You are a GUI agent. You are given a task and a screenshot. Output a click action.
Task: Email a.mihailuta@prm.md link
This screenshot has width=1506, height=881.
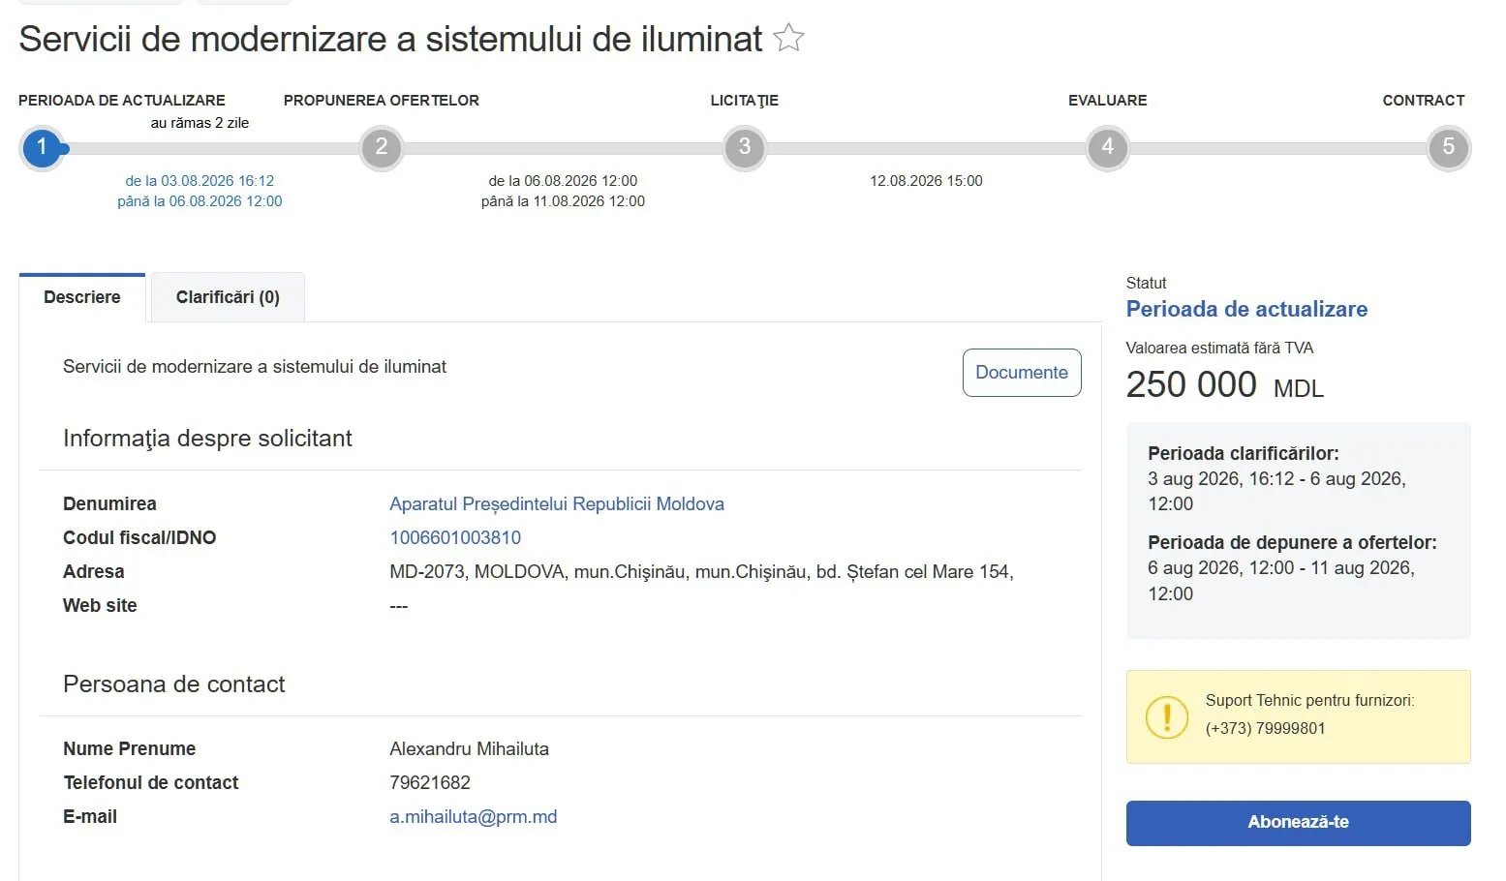(474, 816)
